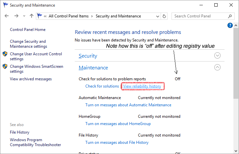This screenshot has height=154, width=239.
Task: Go up one level with Up arrow
Action: tap(32, 16)
